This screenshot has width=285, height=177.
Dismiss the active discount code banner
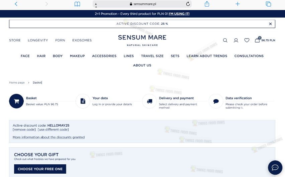270,24
